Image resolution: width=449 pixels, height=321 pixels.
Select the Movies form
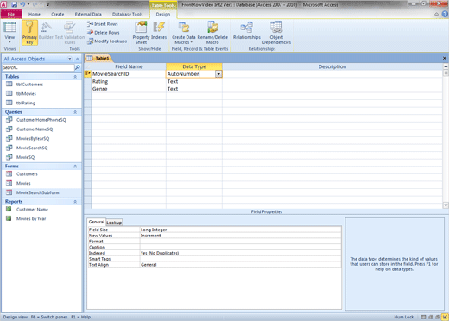(x=23, y=183)
